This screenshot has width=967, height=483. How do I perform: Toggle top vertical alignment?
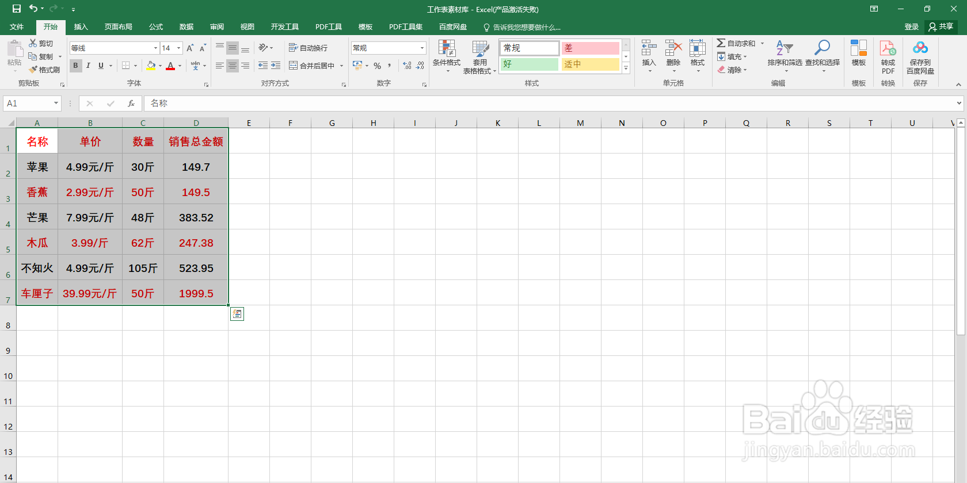pyautogui.click(x=220, y=48)
